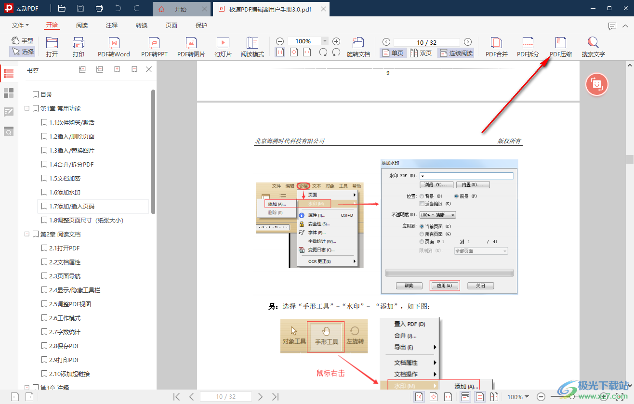This screenshot has height=404, width=634.
Task: Toggle continuous layout in status bar
Action: tap(465, 397)
